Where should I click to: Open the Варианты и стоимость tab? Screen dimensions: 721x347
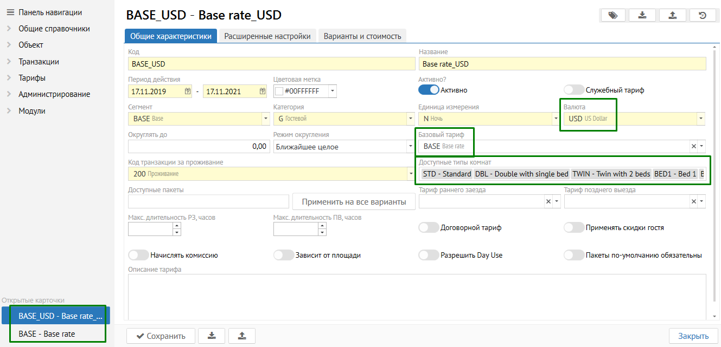click(x=362, y=36)
